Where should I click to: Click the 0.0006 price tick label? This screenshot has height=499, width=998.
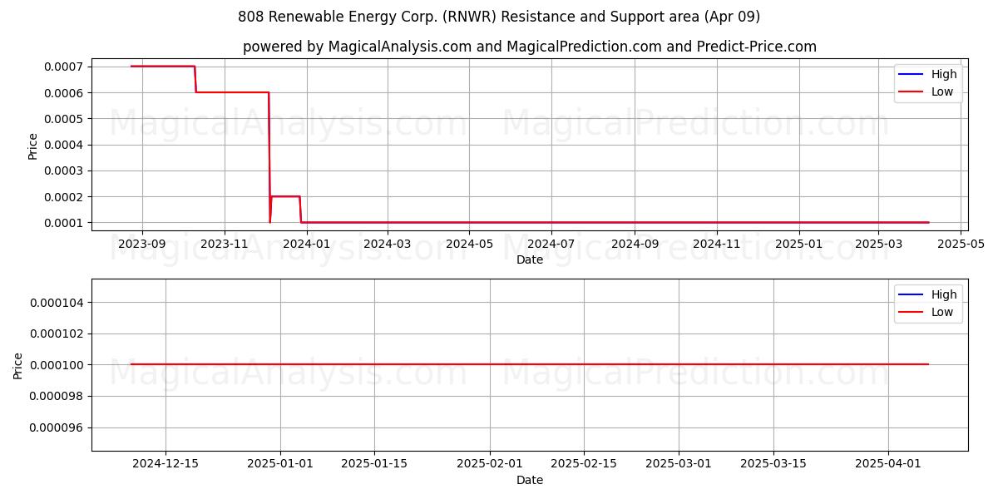click(64, 92)
